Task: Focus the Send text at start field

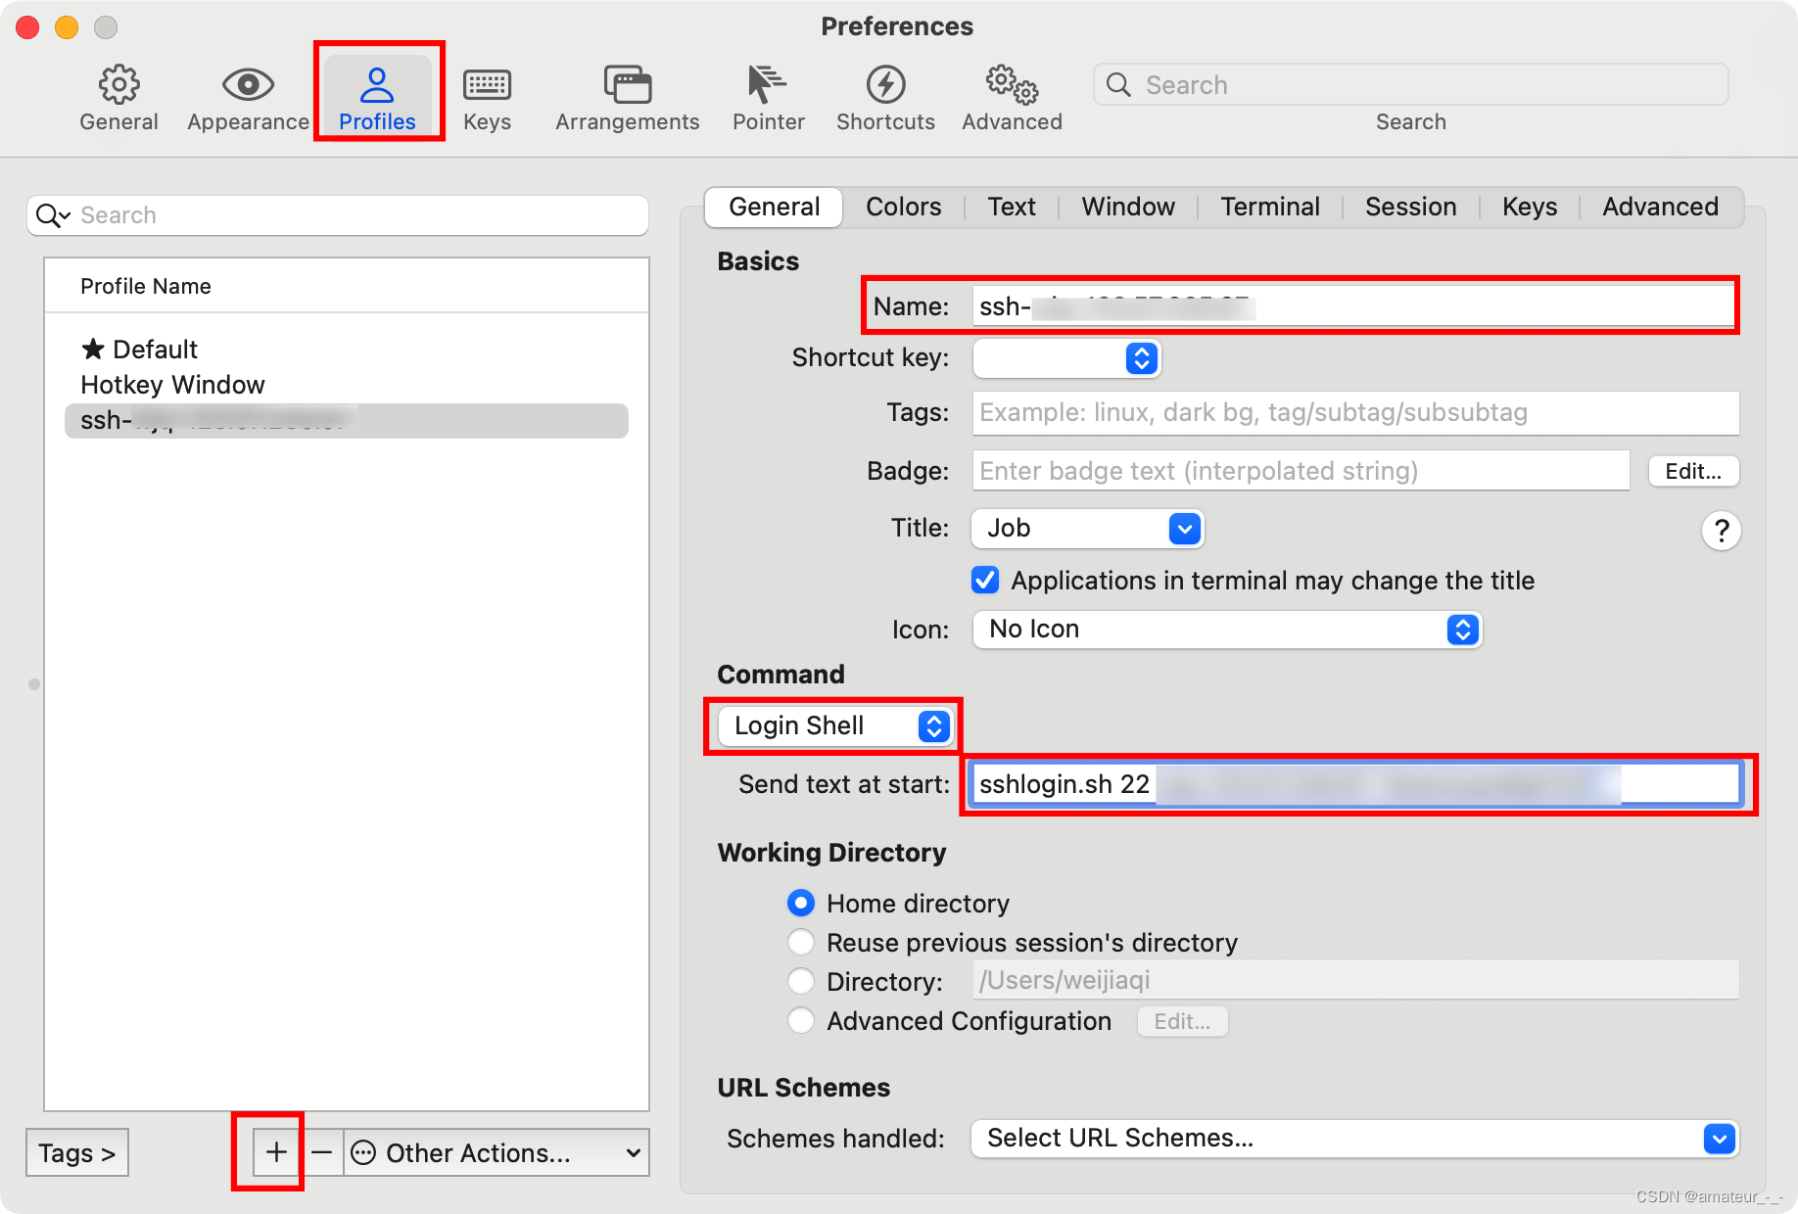Action: pos(1355,784)
